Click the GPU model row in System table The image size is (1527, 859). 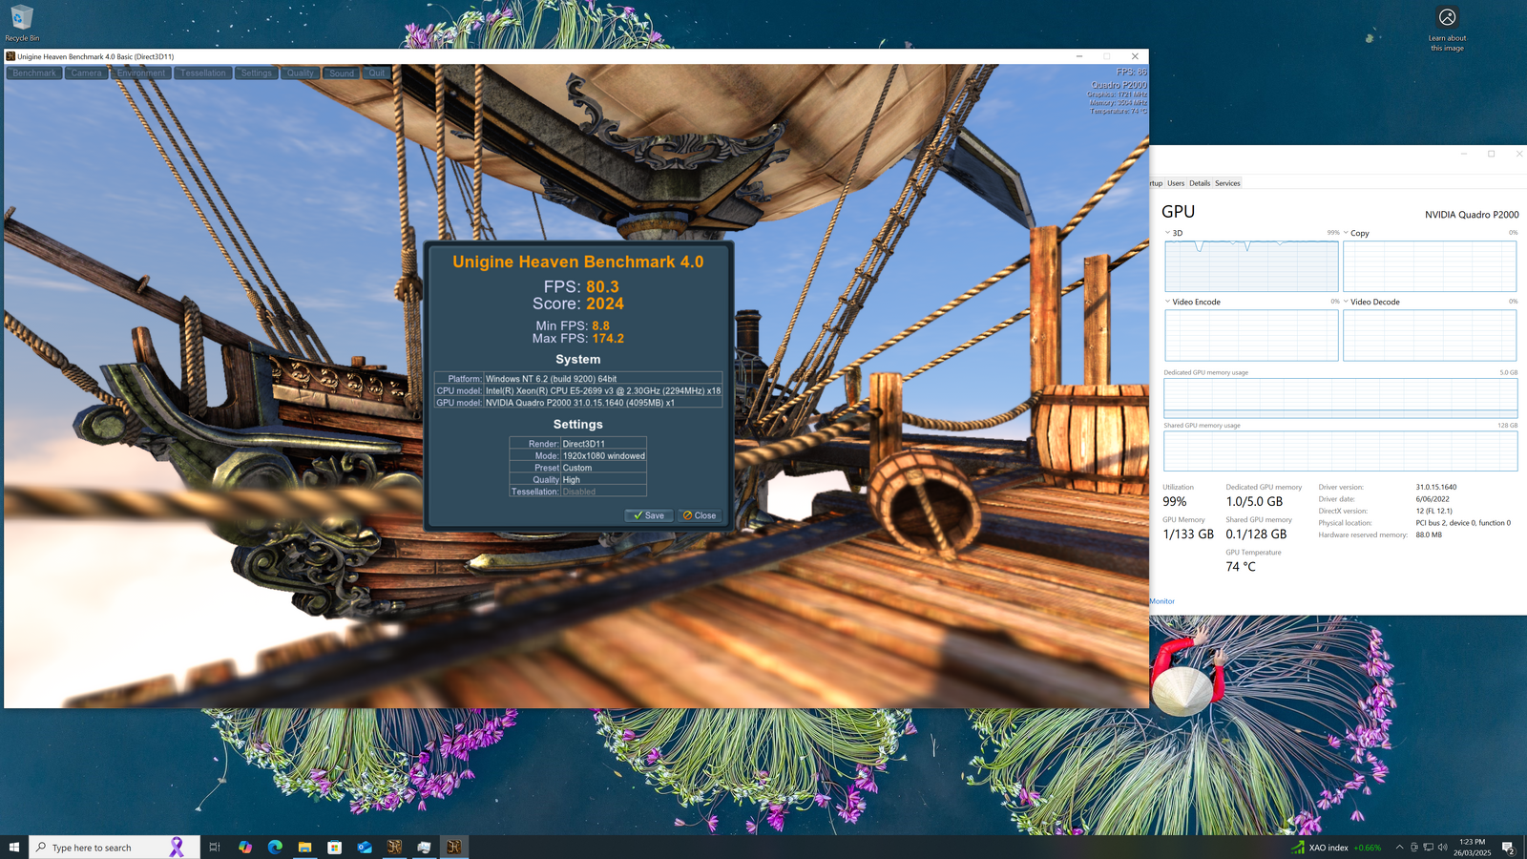578,403
